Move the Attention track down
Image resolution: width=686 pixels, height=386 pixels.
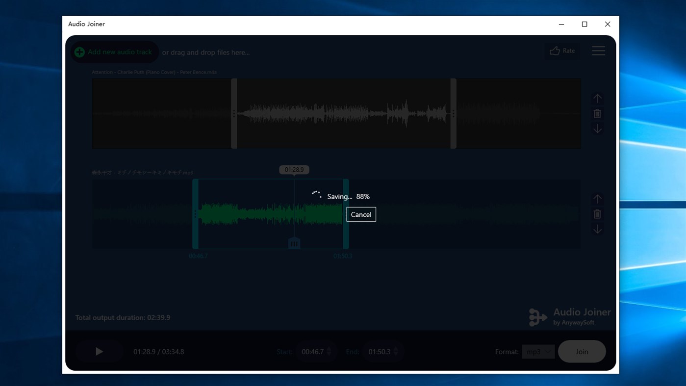point(597,128)
